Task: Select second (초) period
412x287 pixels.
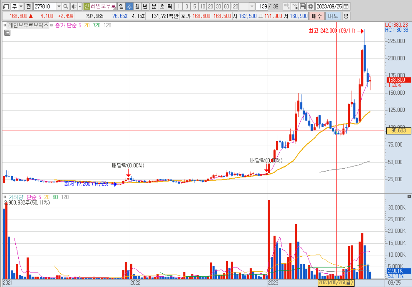Action: pos(161,6)
